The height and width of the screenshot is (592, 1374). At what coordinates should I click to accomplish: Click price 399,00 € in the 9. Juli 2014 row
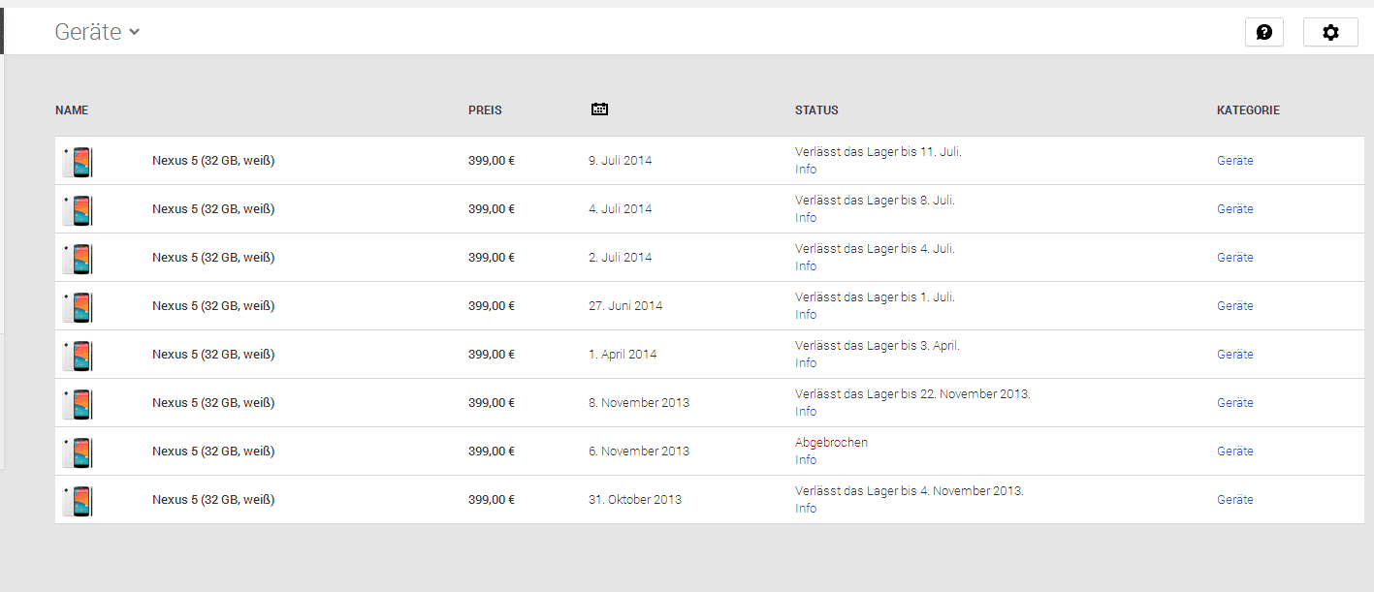492,161
